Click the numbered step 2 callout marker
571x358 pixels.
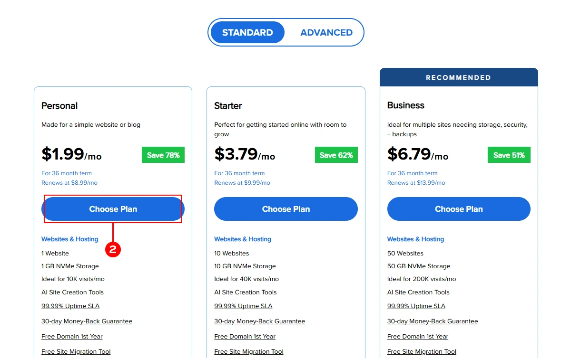[x=113, y=249]
